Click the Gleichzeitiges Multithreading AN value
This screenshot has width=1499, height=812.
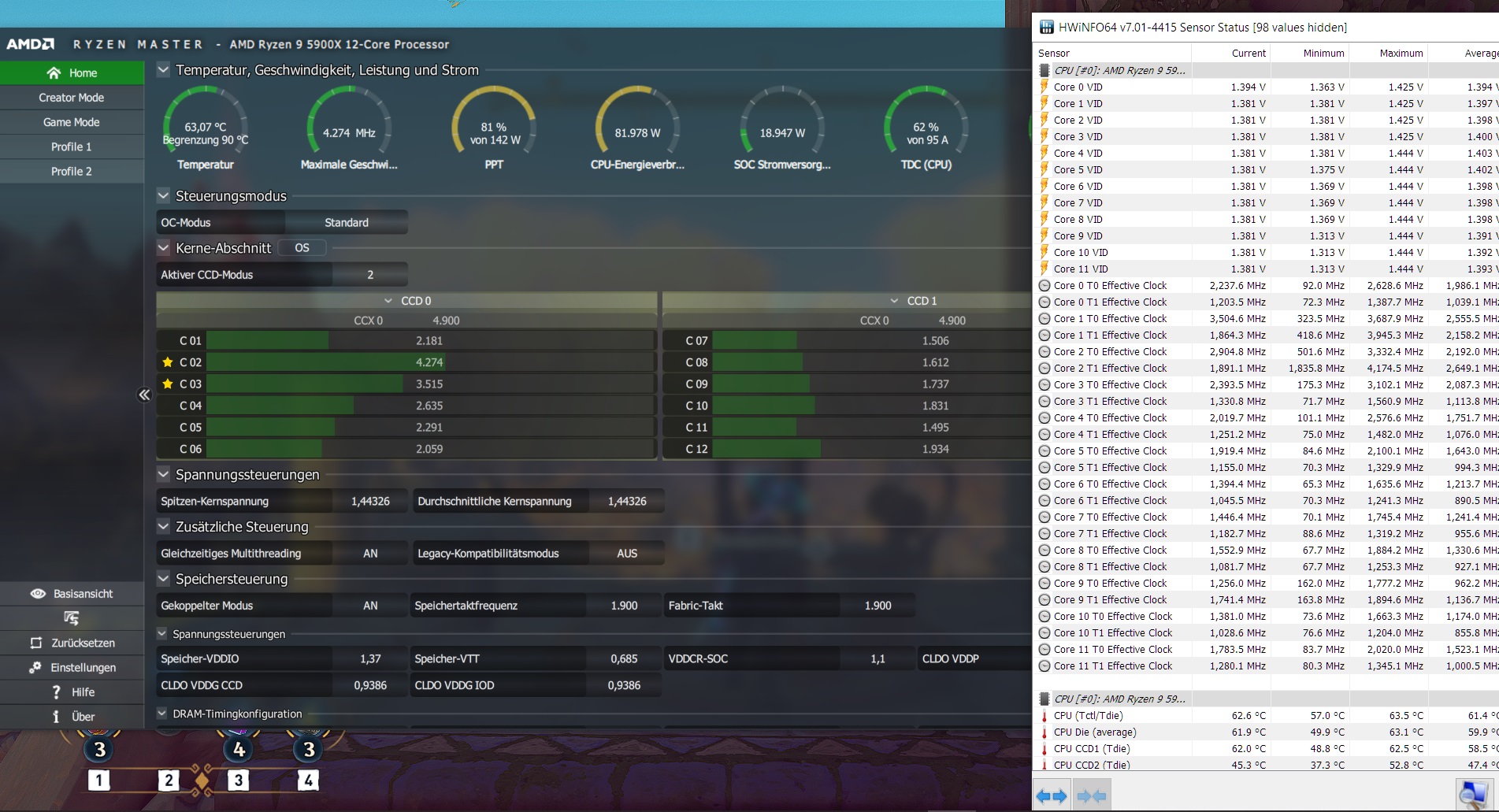(x=370, y=554)
